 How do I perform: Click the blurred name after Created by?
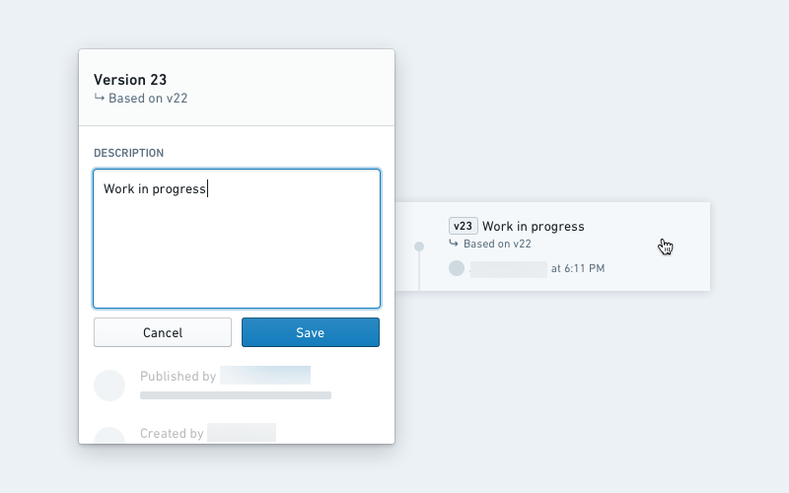coord(242,433)
